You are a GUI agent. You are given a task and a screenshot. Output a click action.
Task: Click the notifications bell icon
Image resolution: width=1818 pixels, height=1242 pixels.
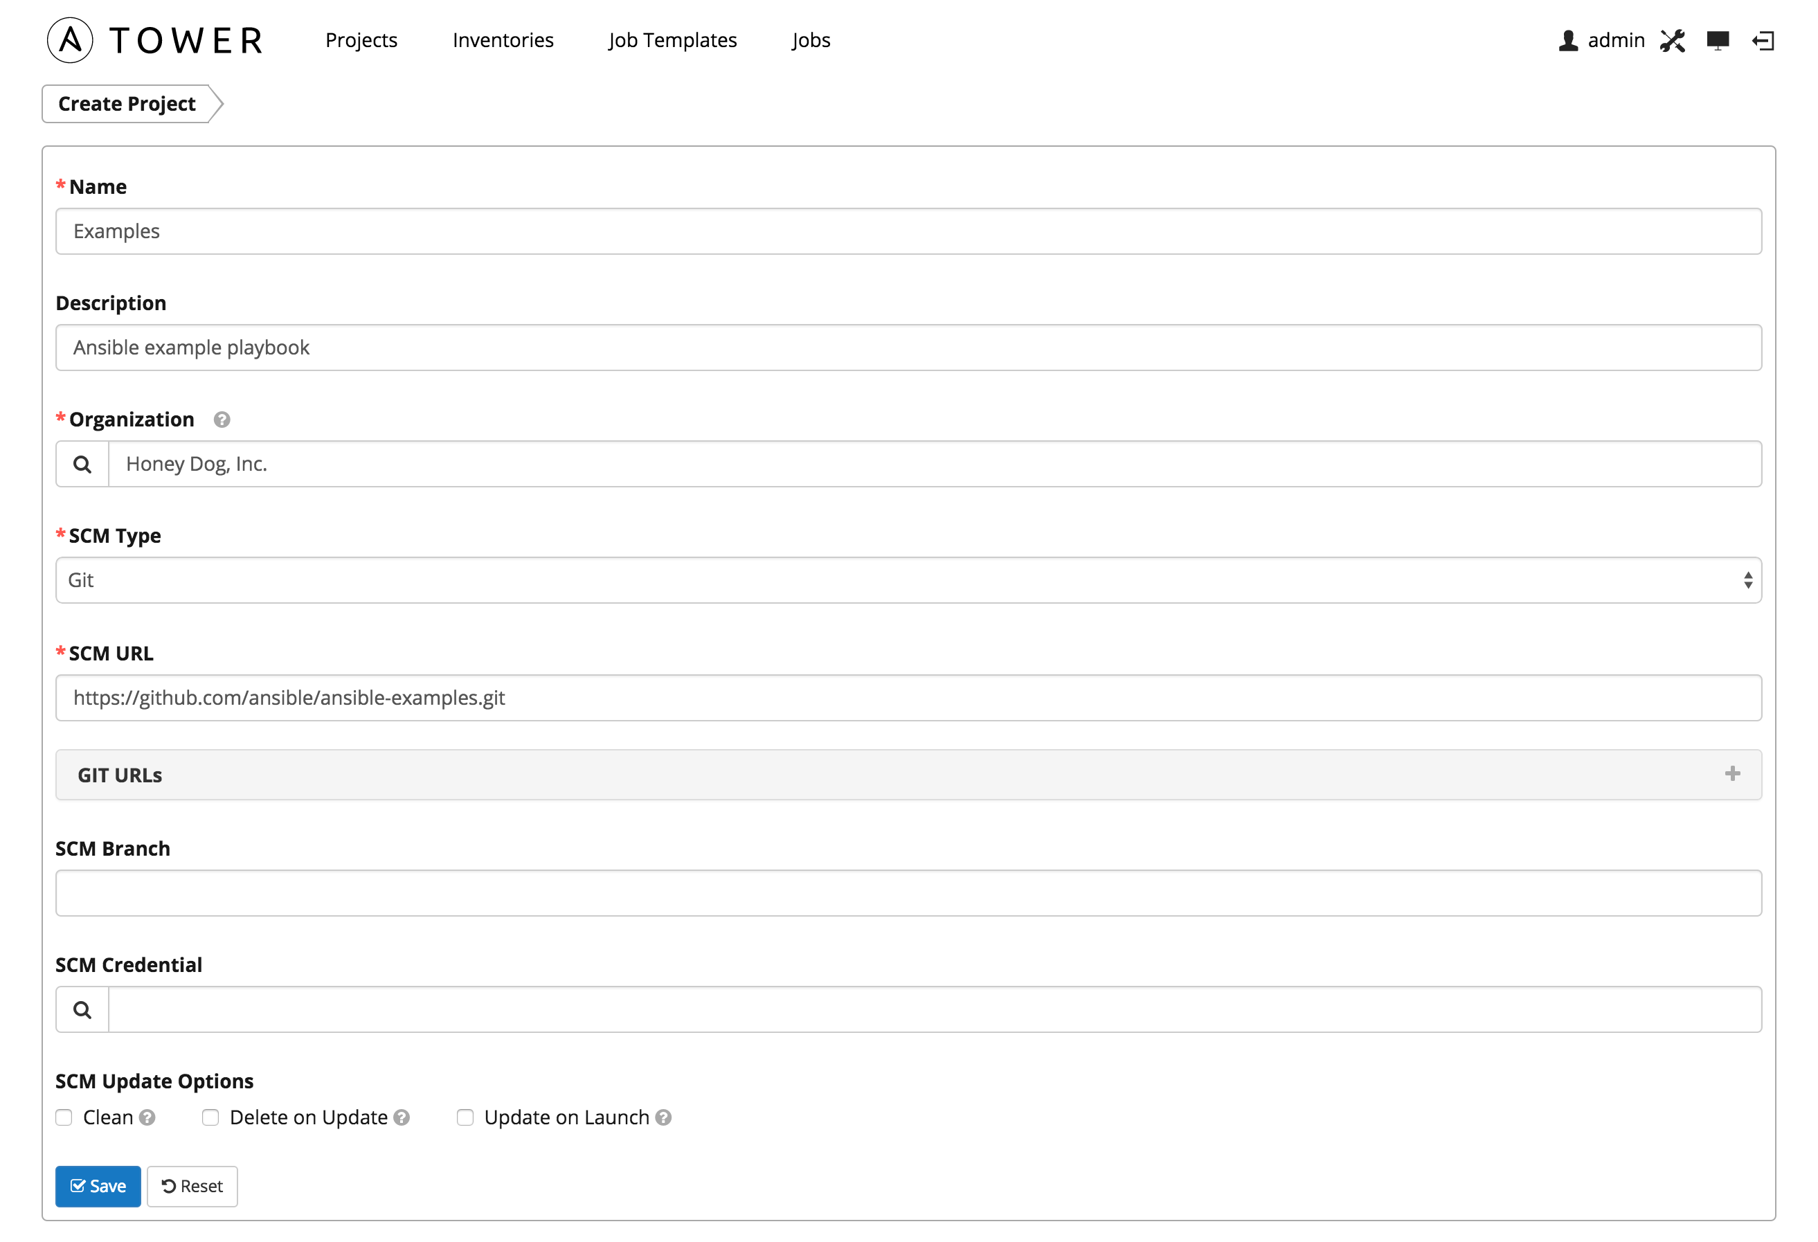1718,39
